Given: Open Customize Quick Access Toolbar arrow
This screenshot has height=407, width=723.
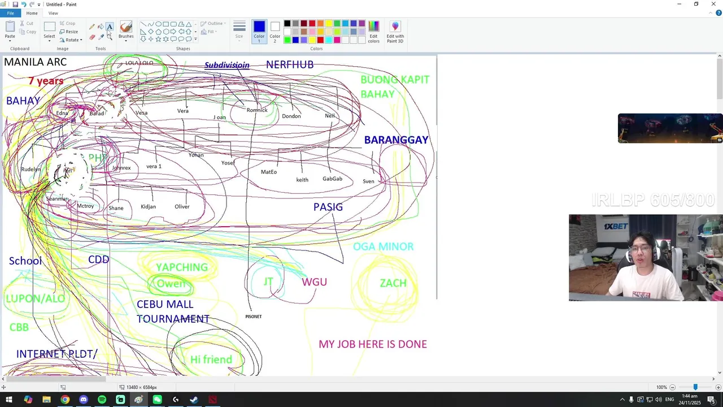Looking at the screenshot, I should pos(39,5).
